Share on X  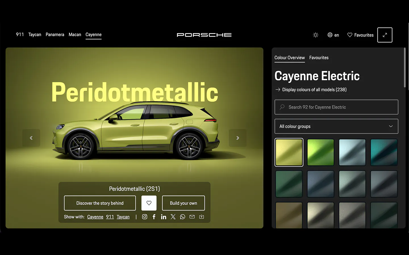173,217
